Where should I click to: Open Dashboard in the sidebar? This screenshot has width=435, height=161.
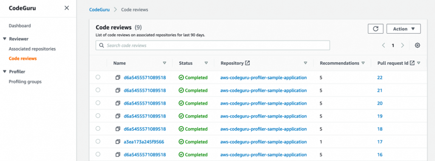point(20,26)
